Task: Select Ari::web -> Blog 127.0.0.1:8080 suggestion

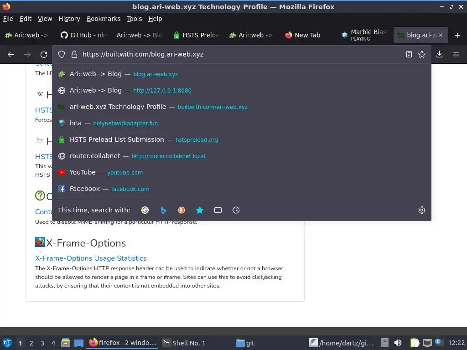Action: [242, 91]
